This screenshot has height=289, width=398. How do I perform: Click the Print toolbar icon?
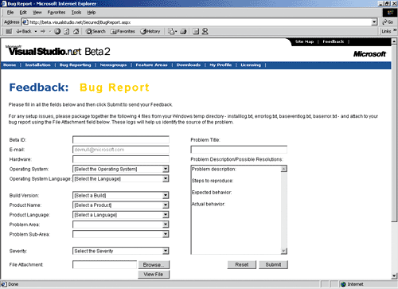tap(183, 31)
